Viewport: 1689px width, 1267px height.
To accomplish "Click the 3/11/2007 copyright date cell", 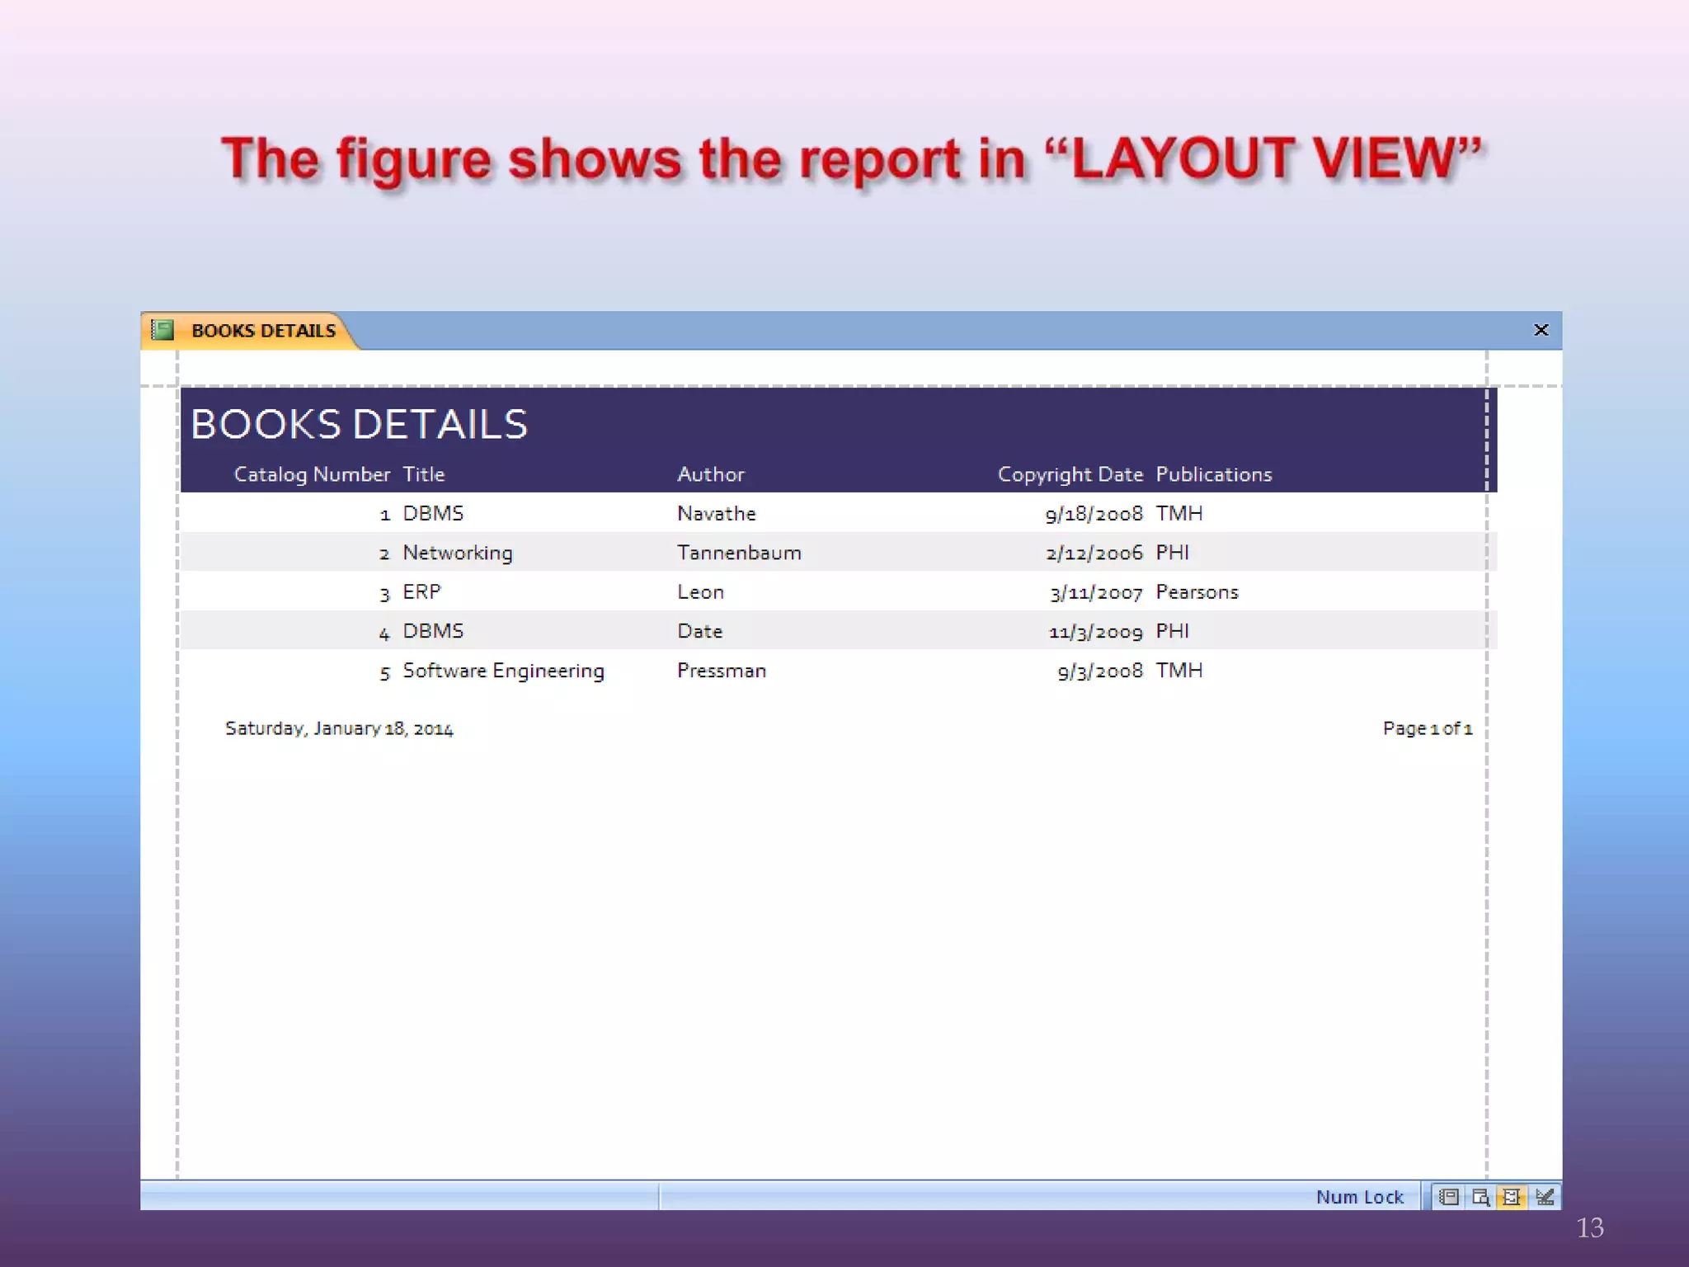I will coord(1096,592).
